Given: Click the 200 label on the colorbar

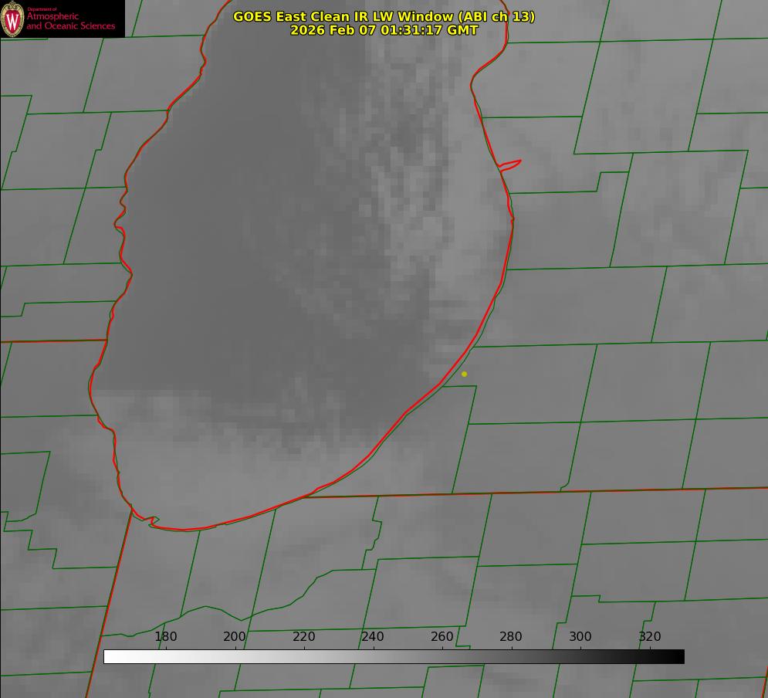Looking at the screenshot, I should (x=235, y=636).
